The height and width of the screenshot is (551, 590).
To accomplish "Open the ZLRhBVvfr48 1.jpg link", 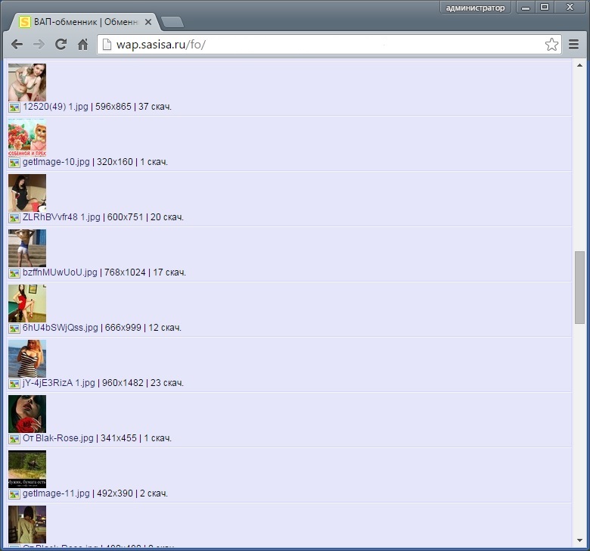I will (61, 217).
